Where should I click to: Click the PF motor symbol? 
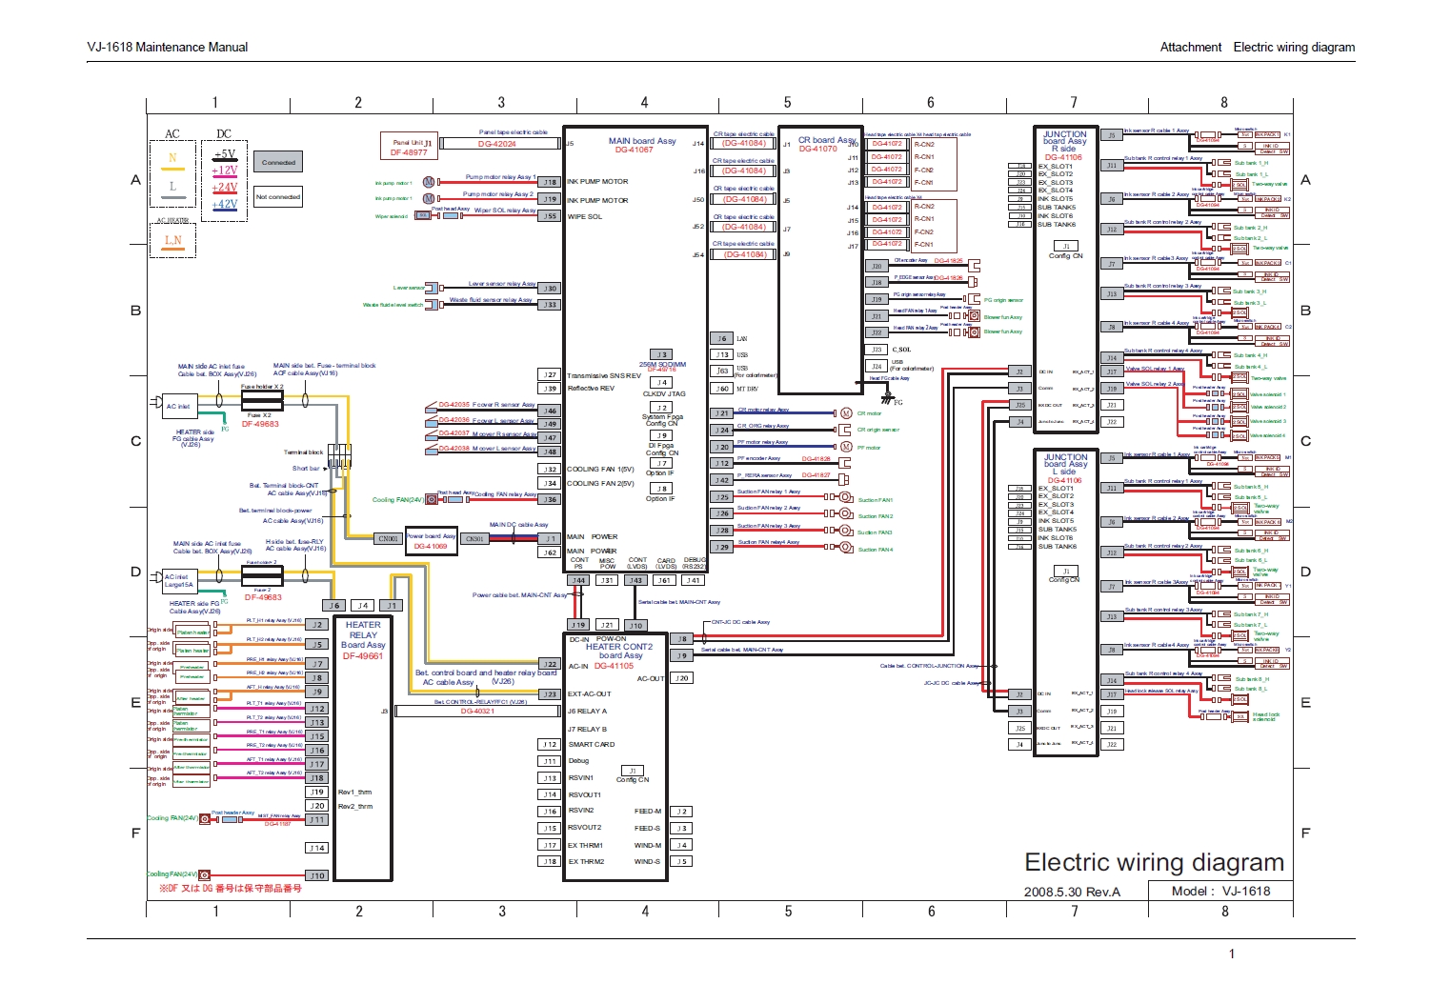(845, 447)
